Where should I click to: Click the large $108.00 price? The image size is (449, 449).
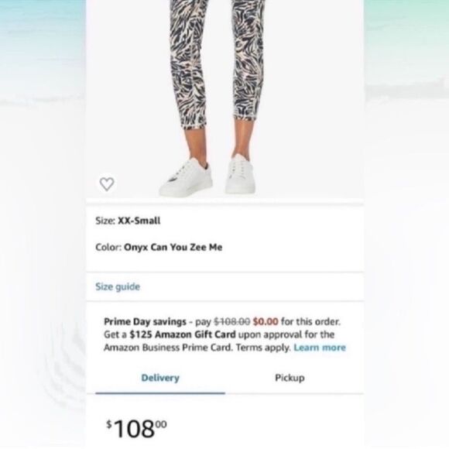coord(136,428)
